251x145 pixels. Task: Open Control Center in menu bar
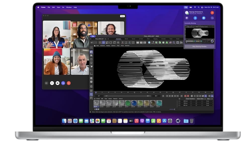pyautogui.click(x=202, y=7)
